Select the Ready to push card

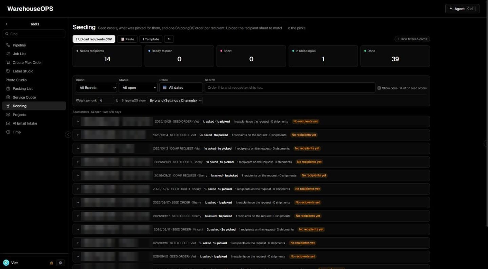pyautogui.click(x=179, y=56)
